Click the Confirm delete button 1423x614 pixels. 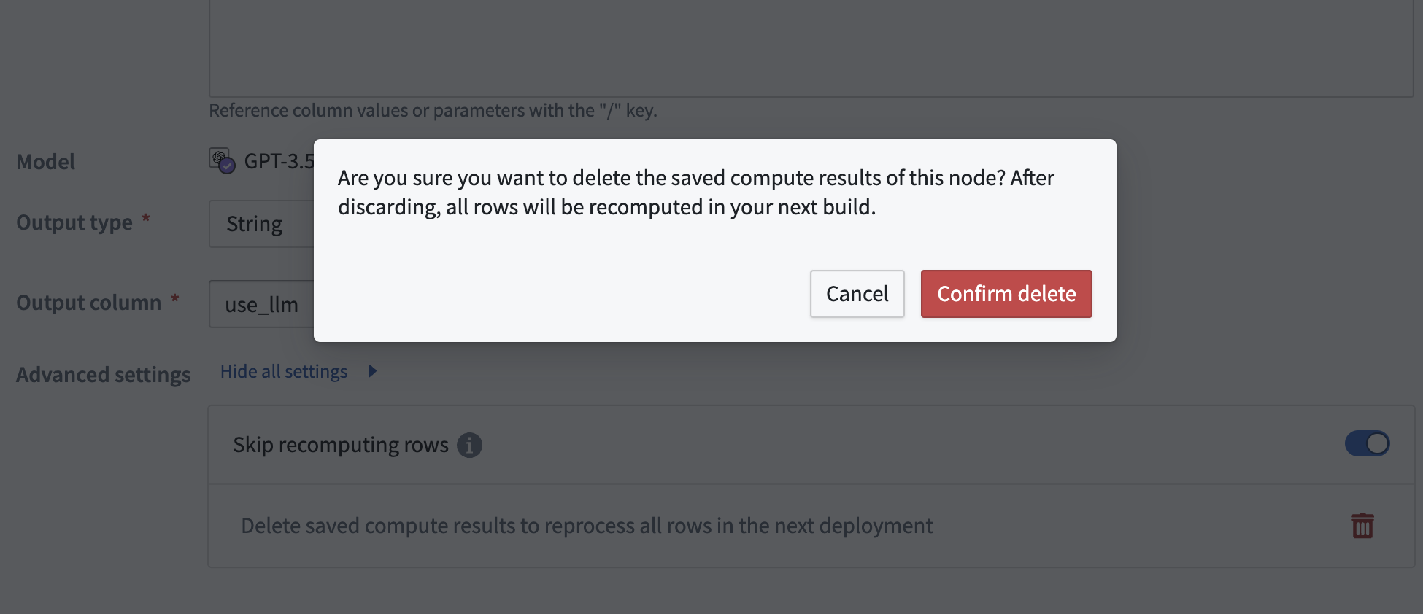1006,294
